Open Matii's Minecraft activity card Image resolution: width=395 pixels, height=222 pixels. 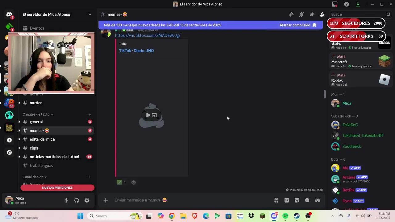360,61
